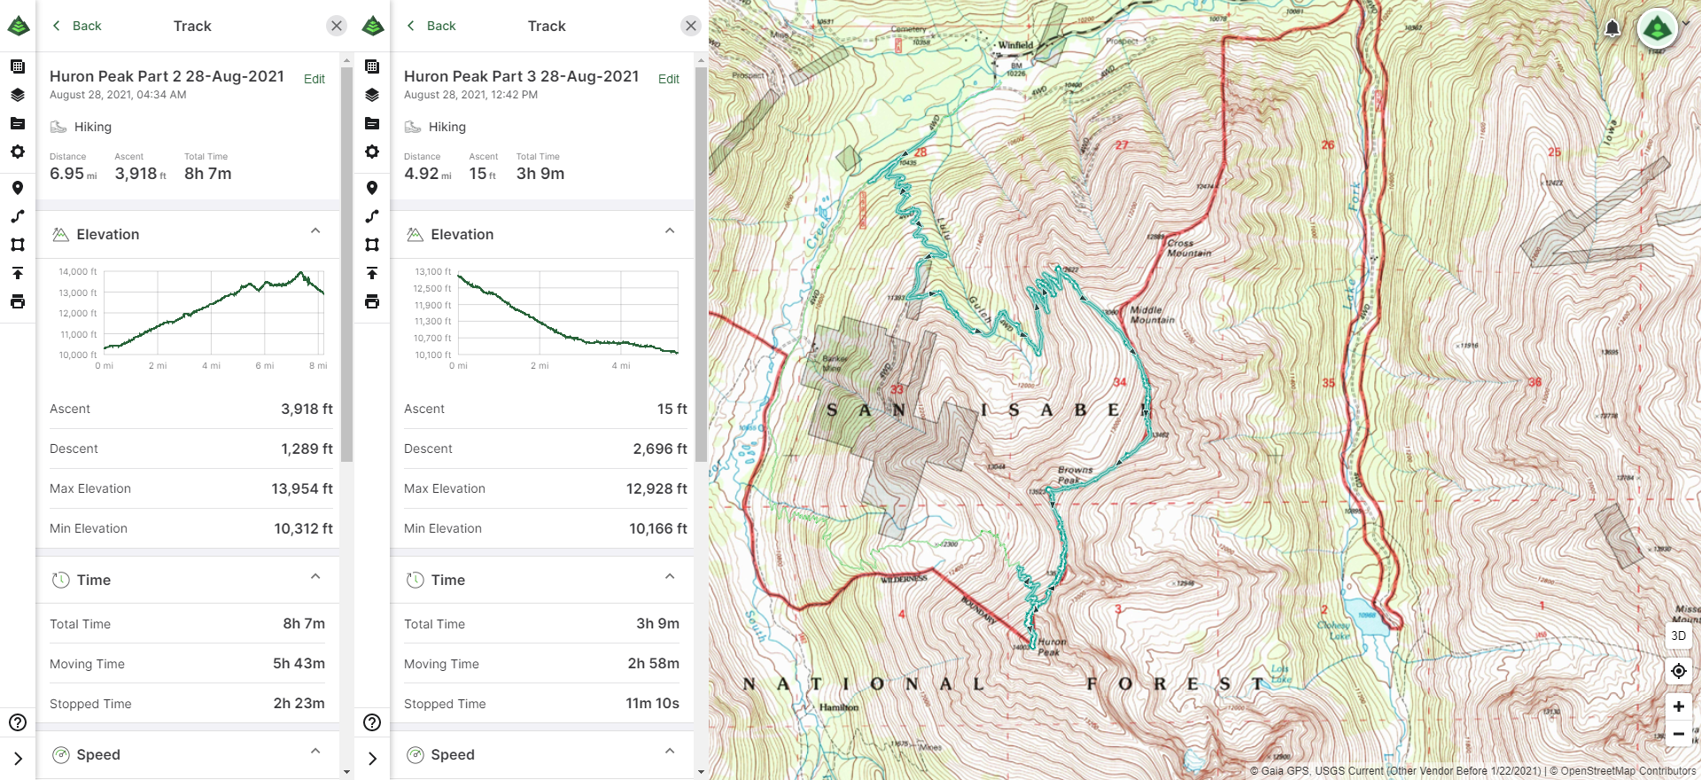This screenshot has height=780, width=1701.
Task: Click Gaia GPS logo in left window
Action: [18, 26]
